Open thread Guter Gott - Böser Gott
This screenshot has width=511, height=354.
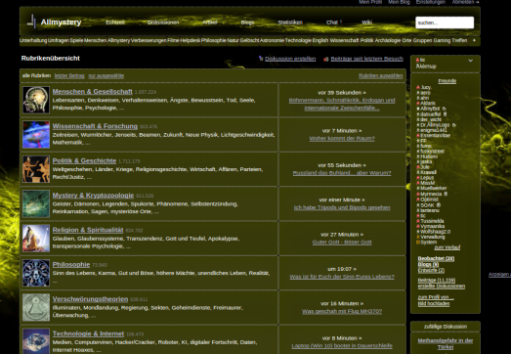[342, 243]
